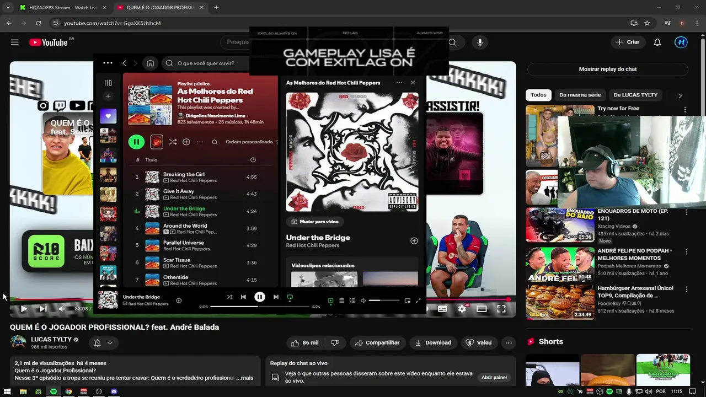This screenshot has height=397, width=706.
Task: Select 'De LUCAS TYLTY' chip
Action: tap(635, 95)
